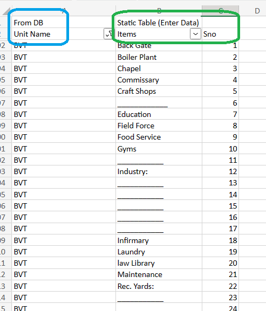The image size is (266, 311).
Task: Select the 'Education' cell
Action: pos(159,114)
